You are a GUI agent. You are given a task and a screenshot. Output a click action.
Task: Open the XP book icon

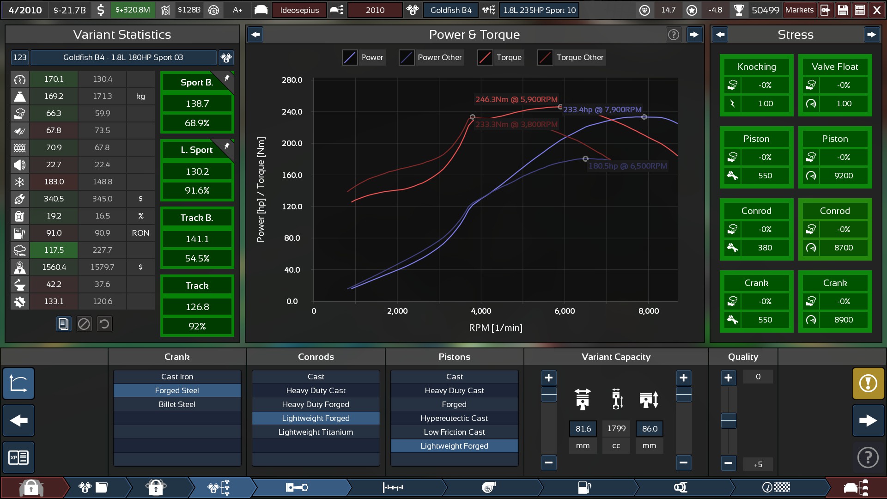click(x=18, y=457)
